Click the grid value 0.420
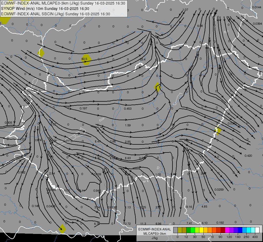Image resolution: width=263 pixels, height=242 pixels. (x=248, y=156)
